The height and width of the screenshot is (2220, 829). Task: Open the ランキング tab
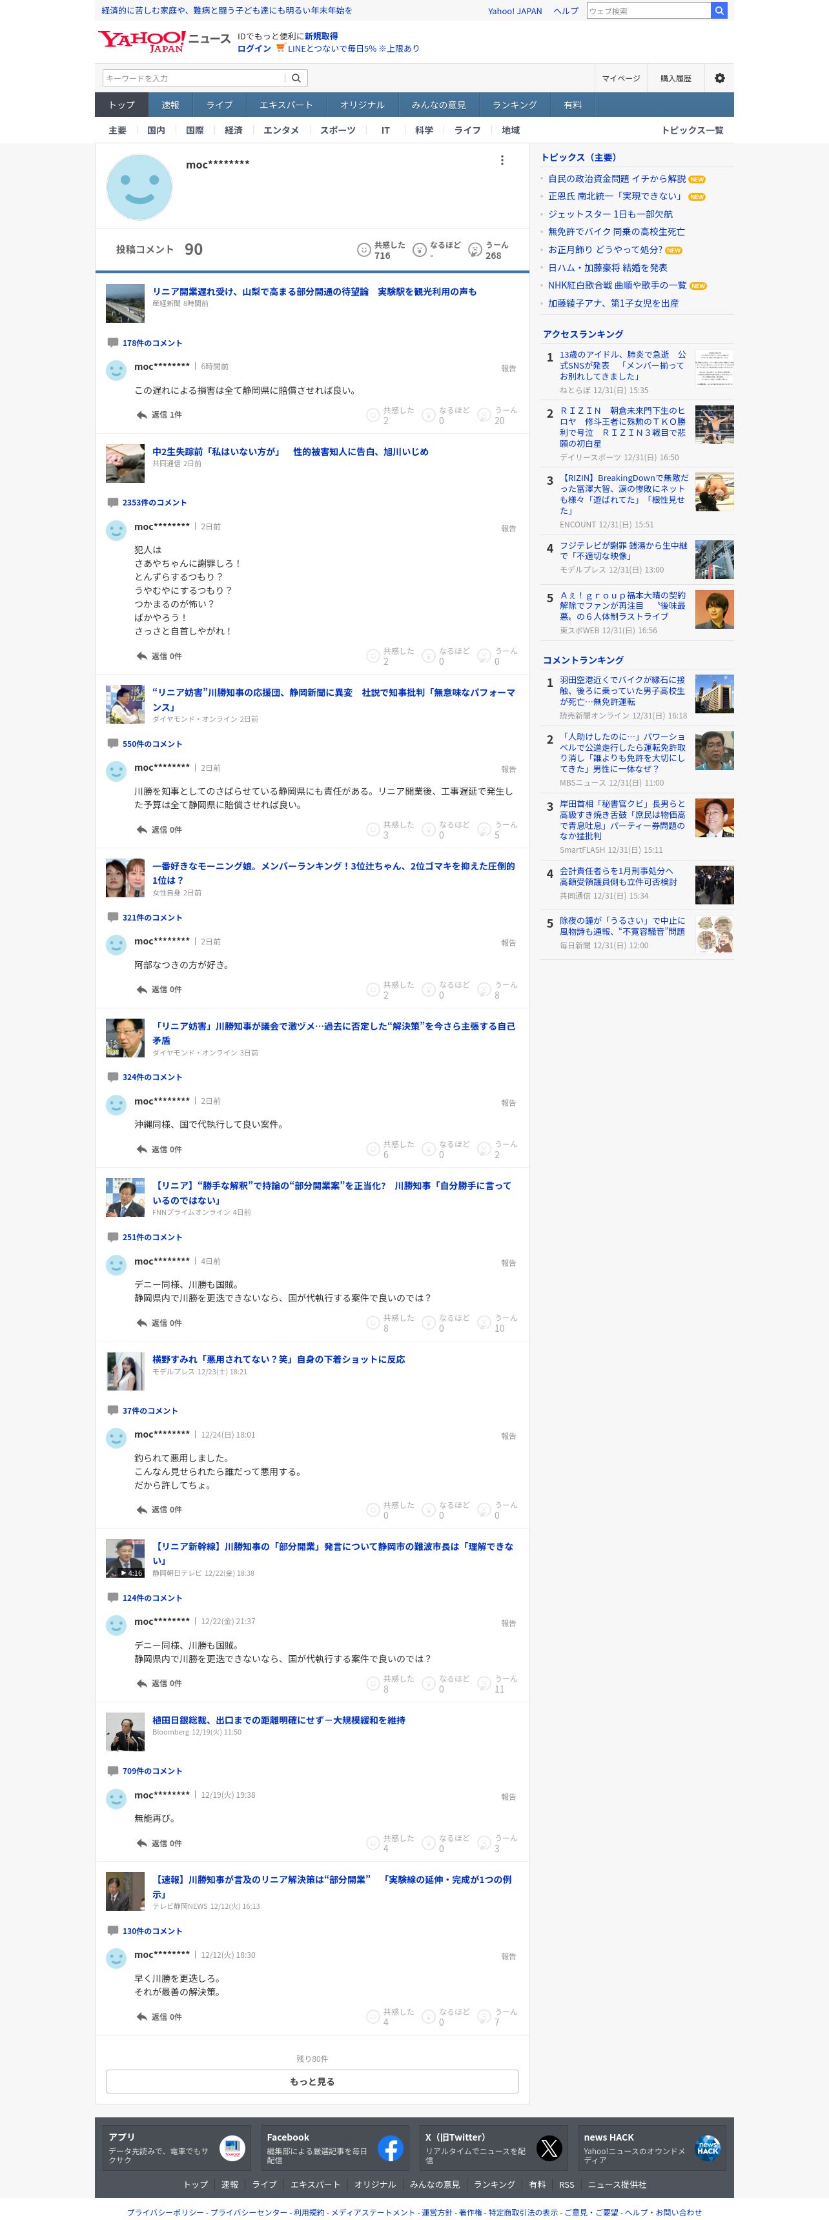point(515,105)
